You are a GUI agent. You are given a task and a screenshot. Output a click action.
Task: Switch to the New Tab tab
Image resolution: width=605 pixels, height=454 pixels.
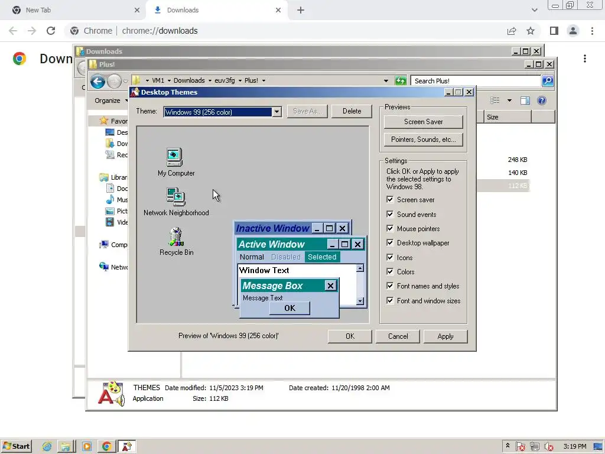point(73,10)
